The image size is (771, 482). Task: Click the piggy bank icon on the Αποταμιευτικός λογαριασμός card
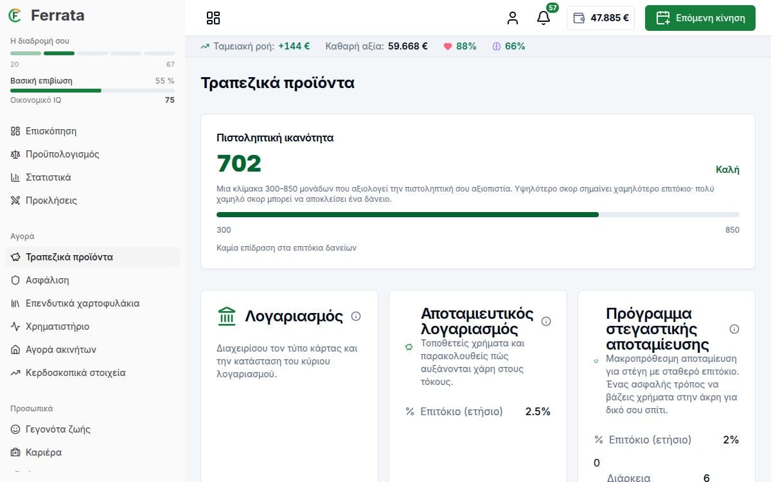coord(408,347)
